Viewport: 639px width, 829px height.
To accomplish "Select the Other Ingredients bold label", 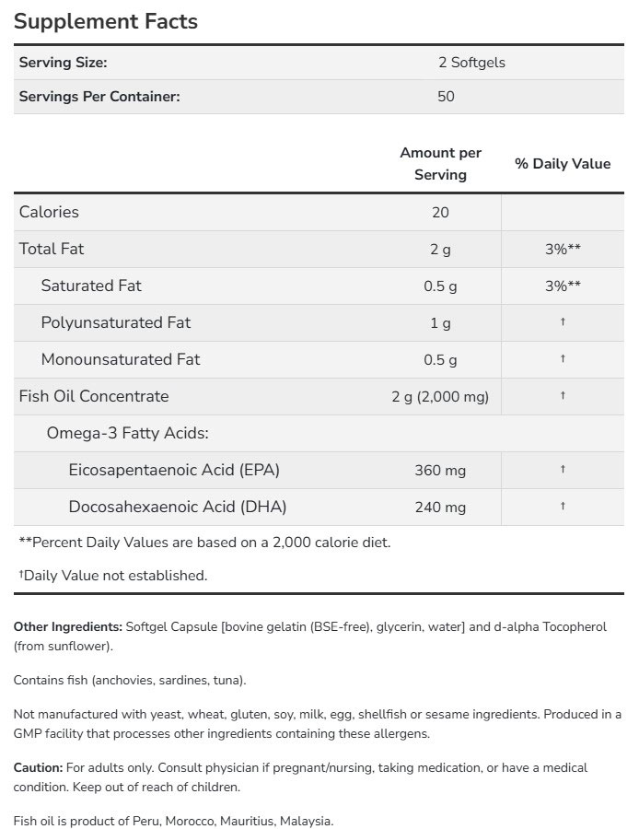I will point(67,626).
